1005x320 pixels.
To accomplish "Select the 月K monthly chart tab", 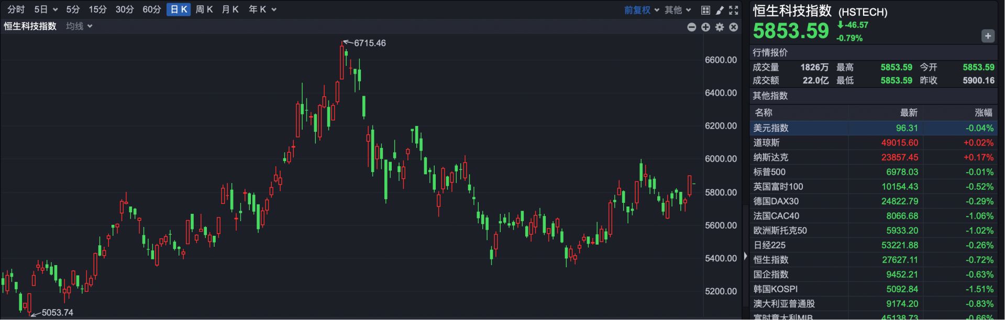I will (230, 9).
